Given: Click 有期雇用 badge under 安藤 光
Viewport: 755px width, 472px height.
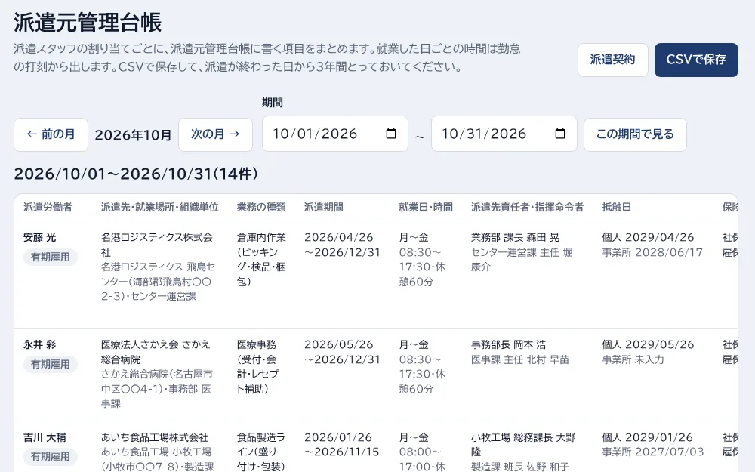Looking at the screenshot, I should 51,258.
